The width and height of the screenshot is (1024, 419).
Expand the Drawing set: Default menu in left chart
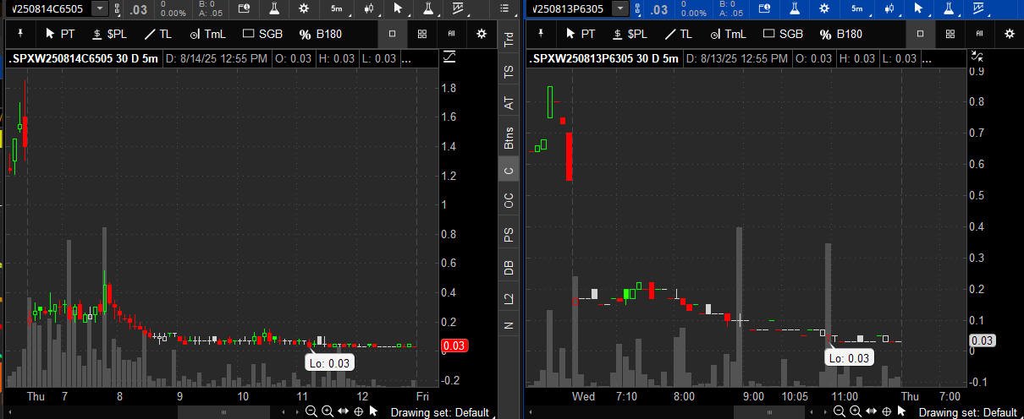pos(439,412)
